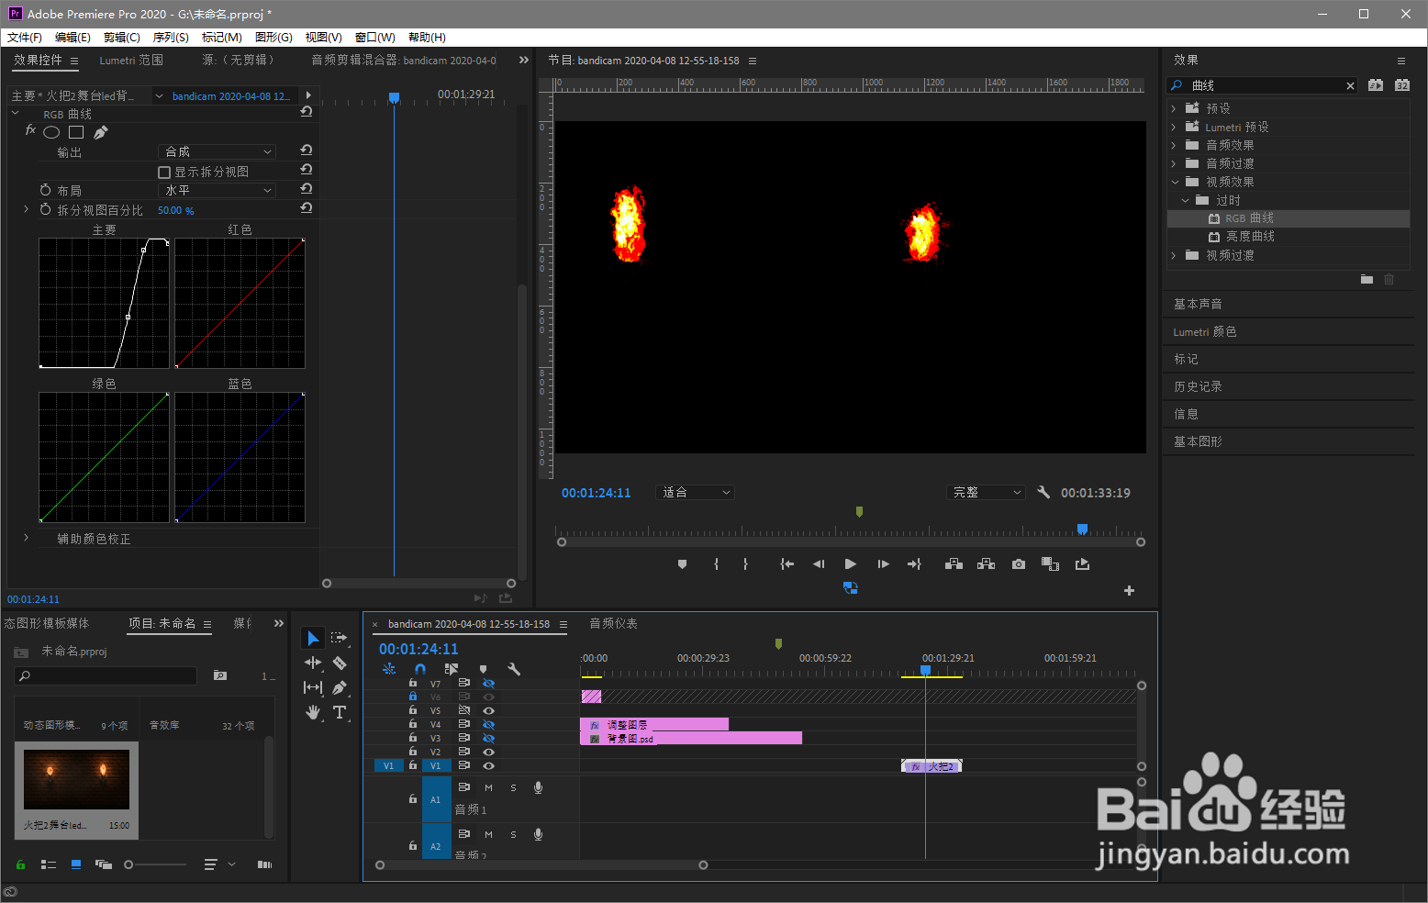
Task: Go to In point
Action: tap(787, 564)
